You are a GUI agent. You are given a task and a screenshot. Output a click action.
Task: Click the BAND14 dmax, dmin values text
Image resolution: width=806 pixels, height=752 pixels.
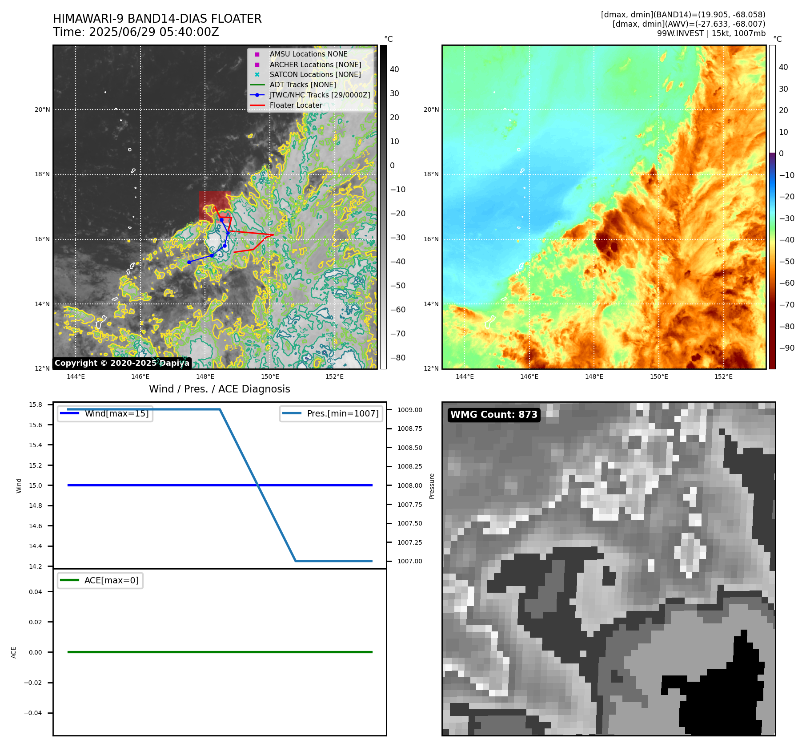(x=683, y=15)
